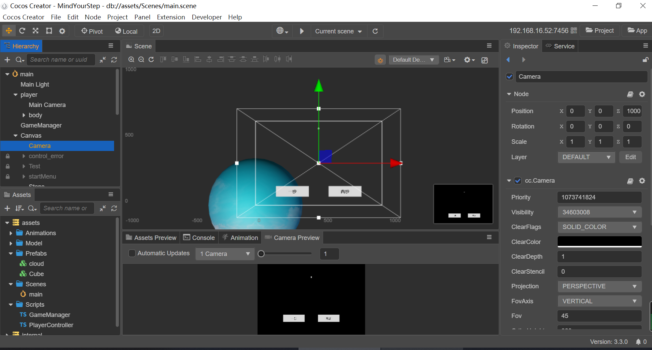The width and height of the screenshot is (652, 350).
Task: Unlock the startMenu node
Action: 8,177
